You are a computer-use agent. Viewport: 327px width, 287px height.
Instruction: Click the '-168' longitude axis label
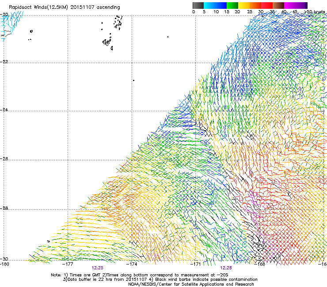point(259,264)
